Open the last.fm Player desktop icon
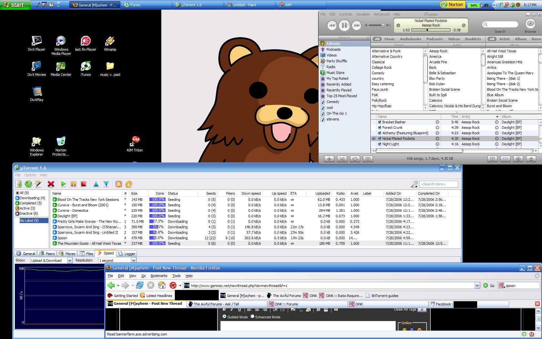 coord(85,44)
